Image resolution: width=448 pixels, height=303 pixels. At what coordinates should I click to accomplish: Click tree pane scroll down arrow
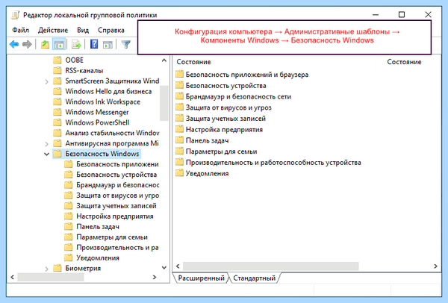click(164, 268)
